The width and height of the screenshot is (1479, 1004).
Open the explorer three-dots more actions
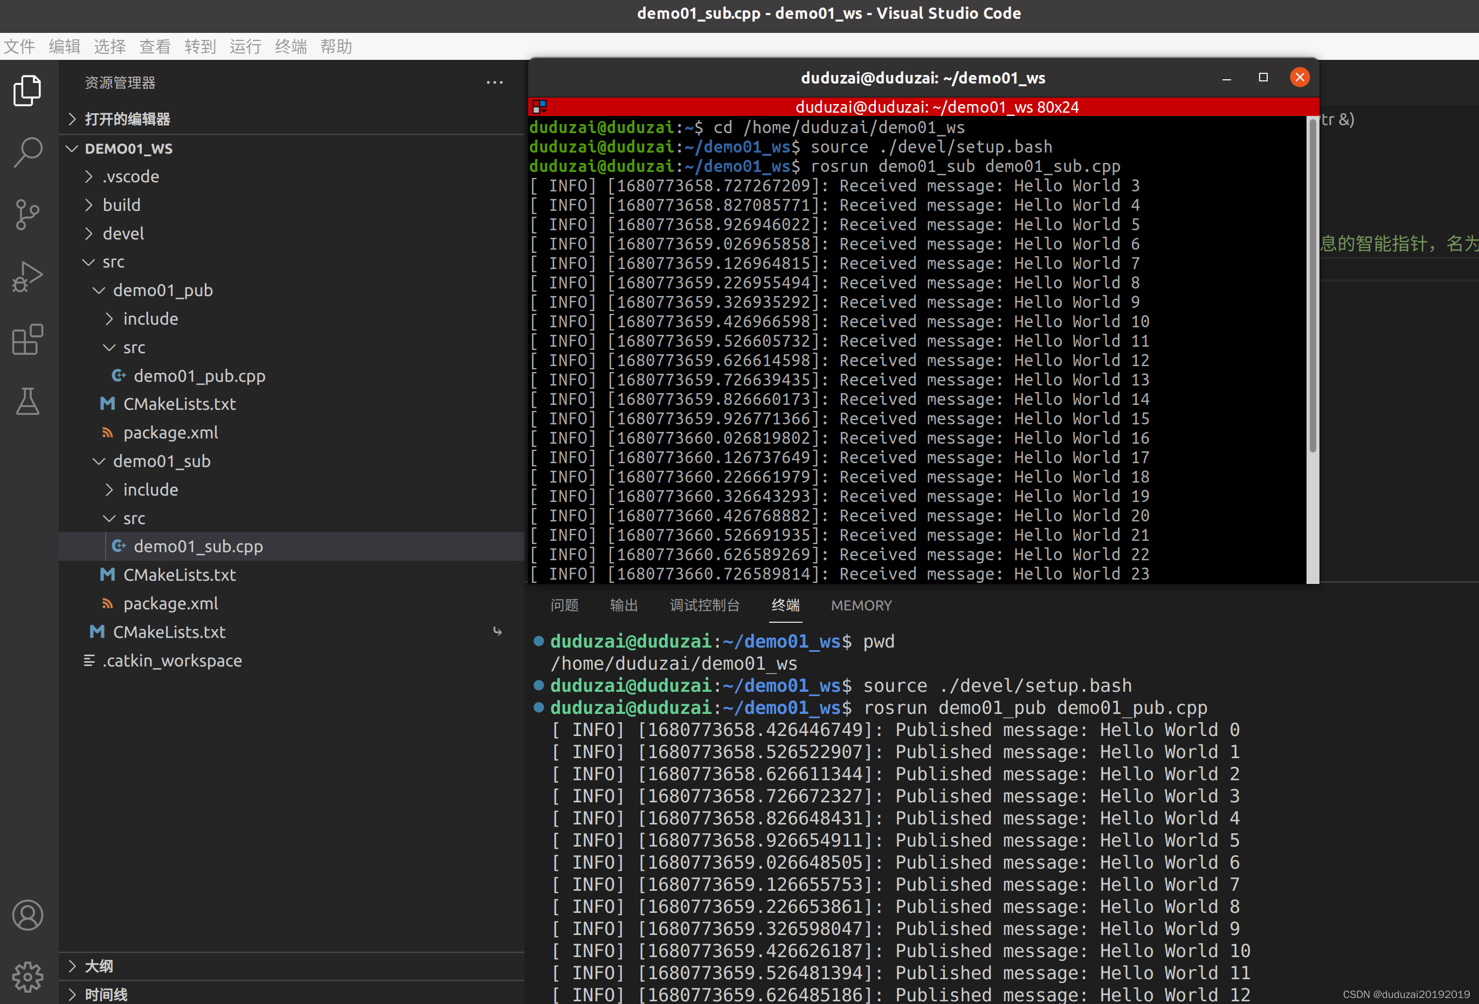click(494, 82)
